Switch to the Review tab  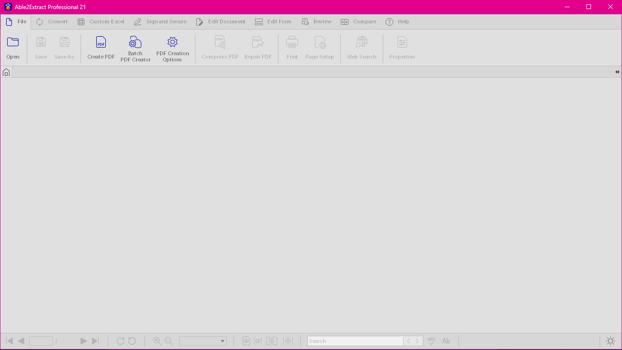(316, 22)
